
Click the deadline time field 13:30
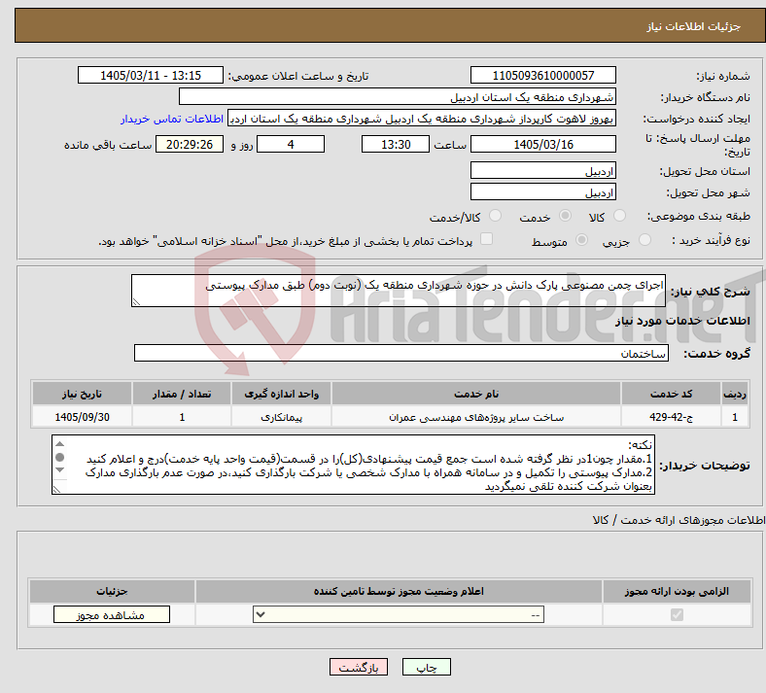pyautogui.click(x=396, y=144)
